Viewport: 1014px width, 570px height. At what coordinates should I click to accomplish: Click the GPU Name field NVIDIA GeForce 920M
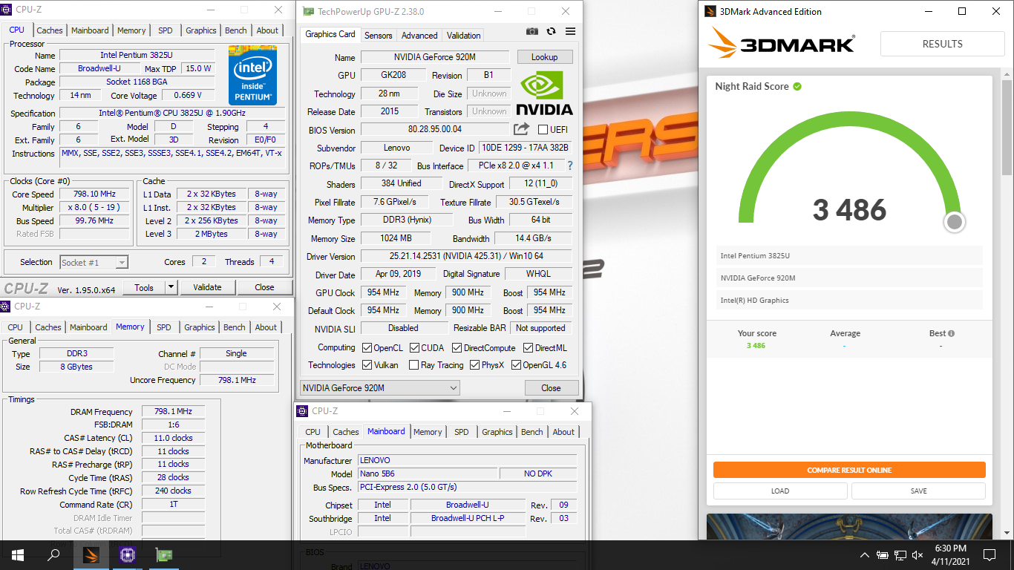pyautogui.click(x=435, y=57)
